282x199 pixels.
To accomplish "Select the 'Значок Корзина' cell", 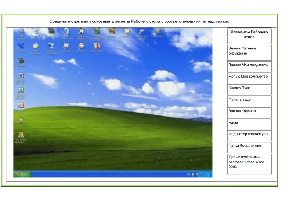I will pos(249,113).
